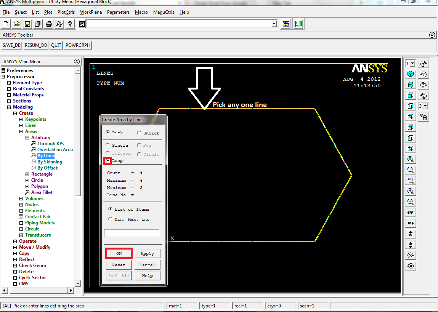Open the print icon on the toolbar
Viewport: 438px width, 312px height.
[49, 24]
